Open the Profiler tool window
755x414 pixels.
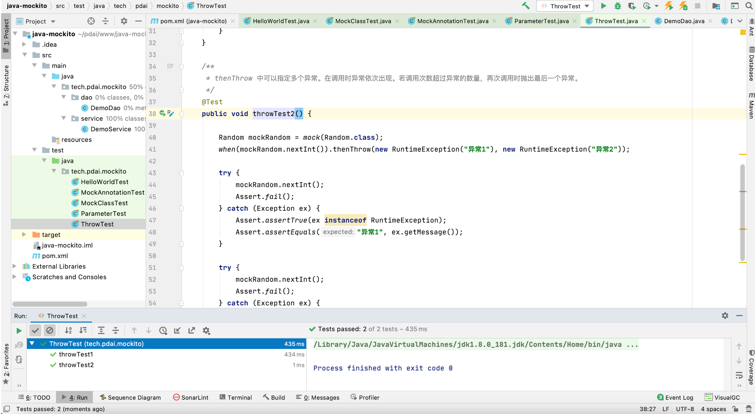365,397
